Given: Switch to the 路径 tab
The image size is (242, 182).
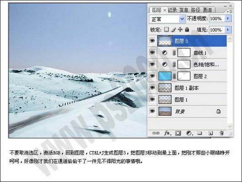Looking at the screenshot, I should pyautogui.click(x=196, y=10).
